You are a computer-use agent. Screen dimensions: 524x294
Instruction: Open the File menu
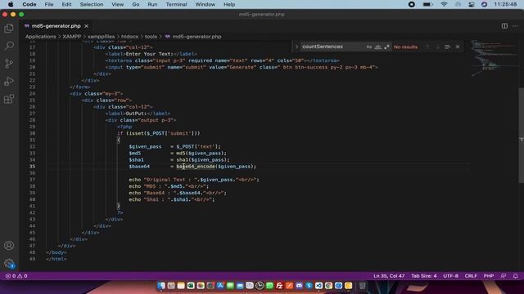pyautogui.click(x=49, y=4)
